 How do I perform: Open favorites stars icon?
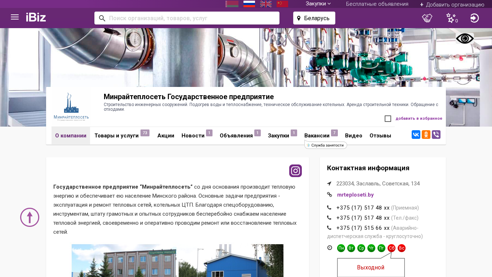[x=452, y=18]
